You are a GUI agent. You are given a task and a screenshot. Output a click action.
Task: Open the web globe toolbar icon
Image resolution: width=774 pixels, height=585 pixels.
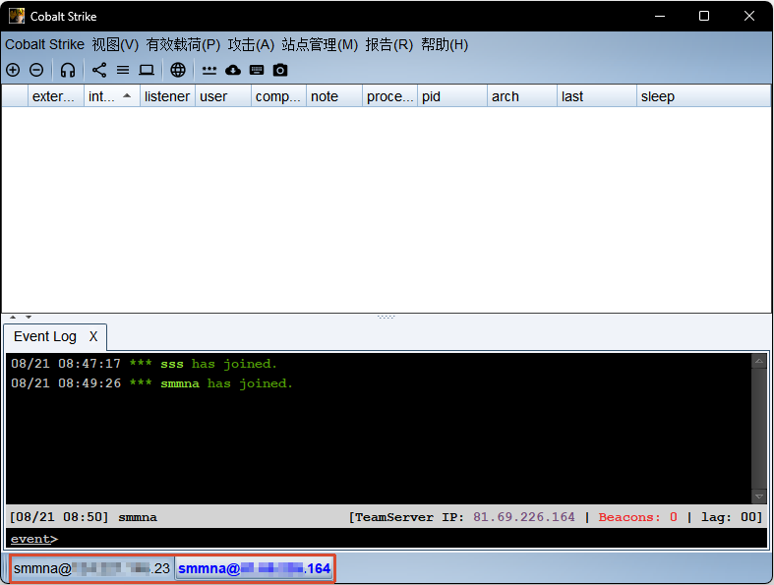point(178,70)
